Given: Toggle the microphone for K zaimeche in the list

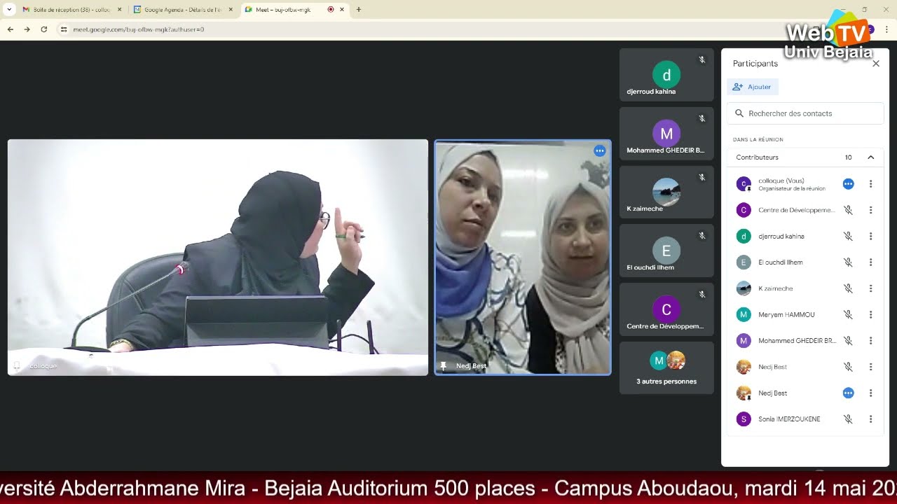Looking at the screenshot, I should coord(848,288).
